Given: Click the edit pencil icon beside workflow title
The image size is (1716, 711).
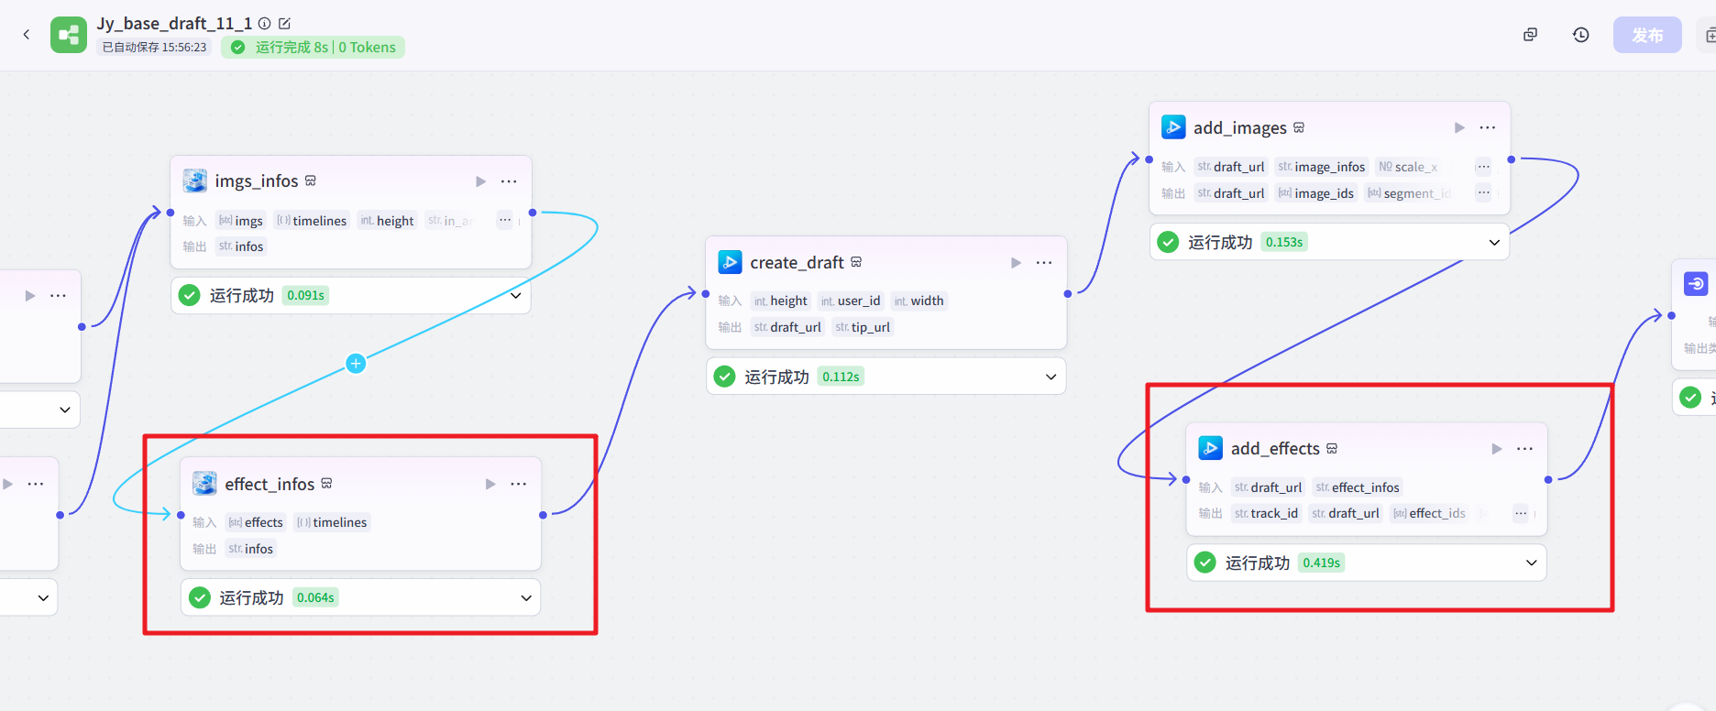Looking at the screenshot, I should [284, 24].
